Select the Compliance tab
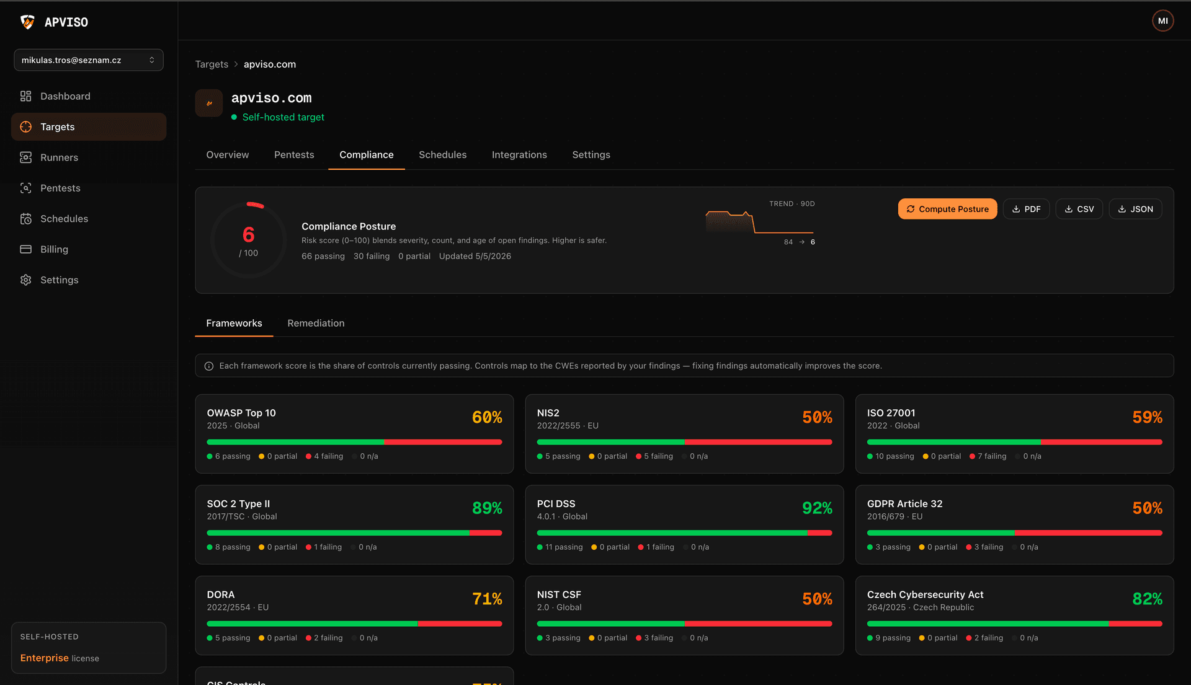This screenshot has width=1191, height=685. (367, 155)
